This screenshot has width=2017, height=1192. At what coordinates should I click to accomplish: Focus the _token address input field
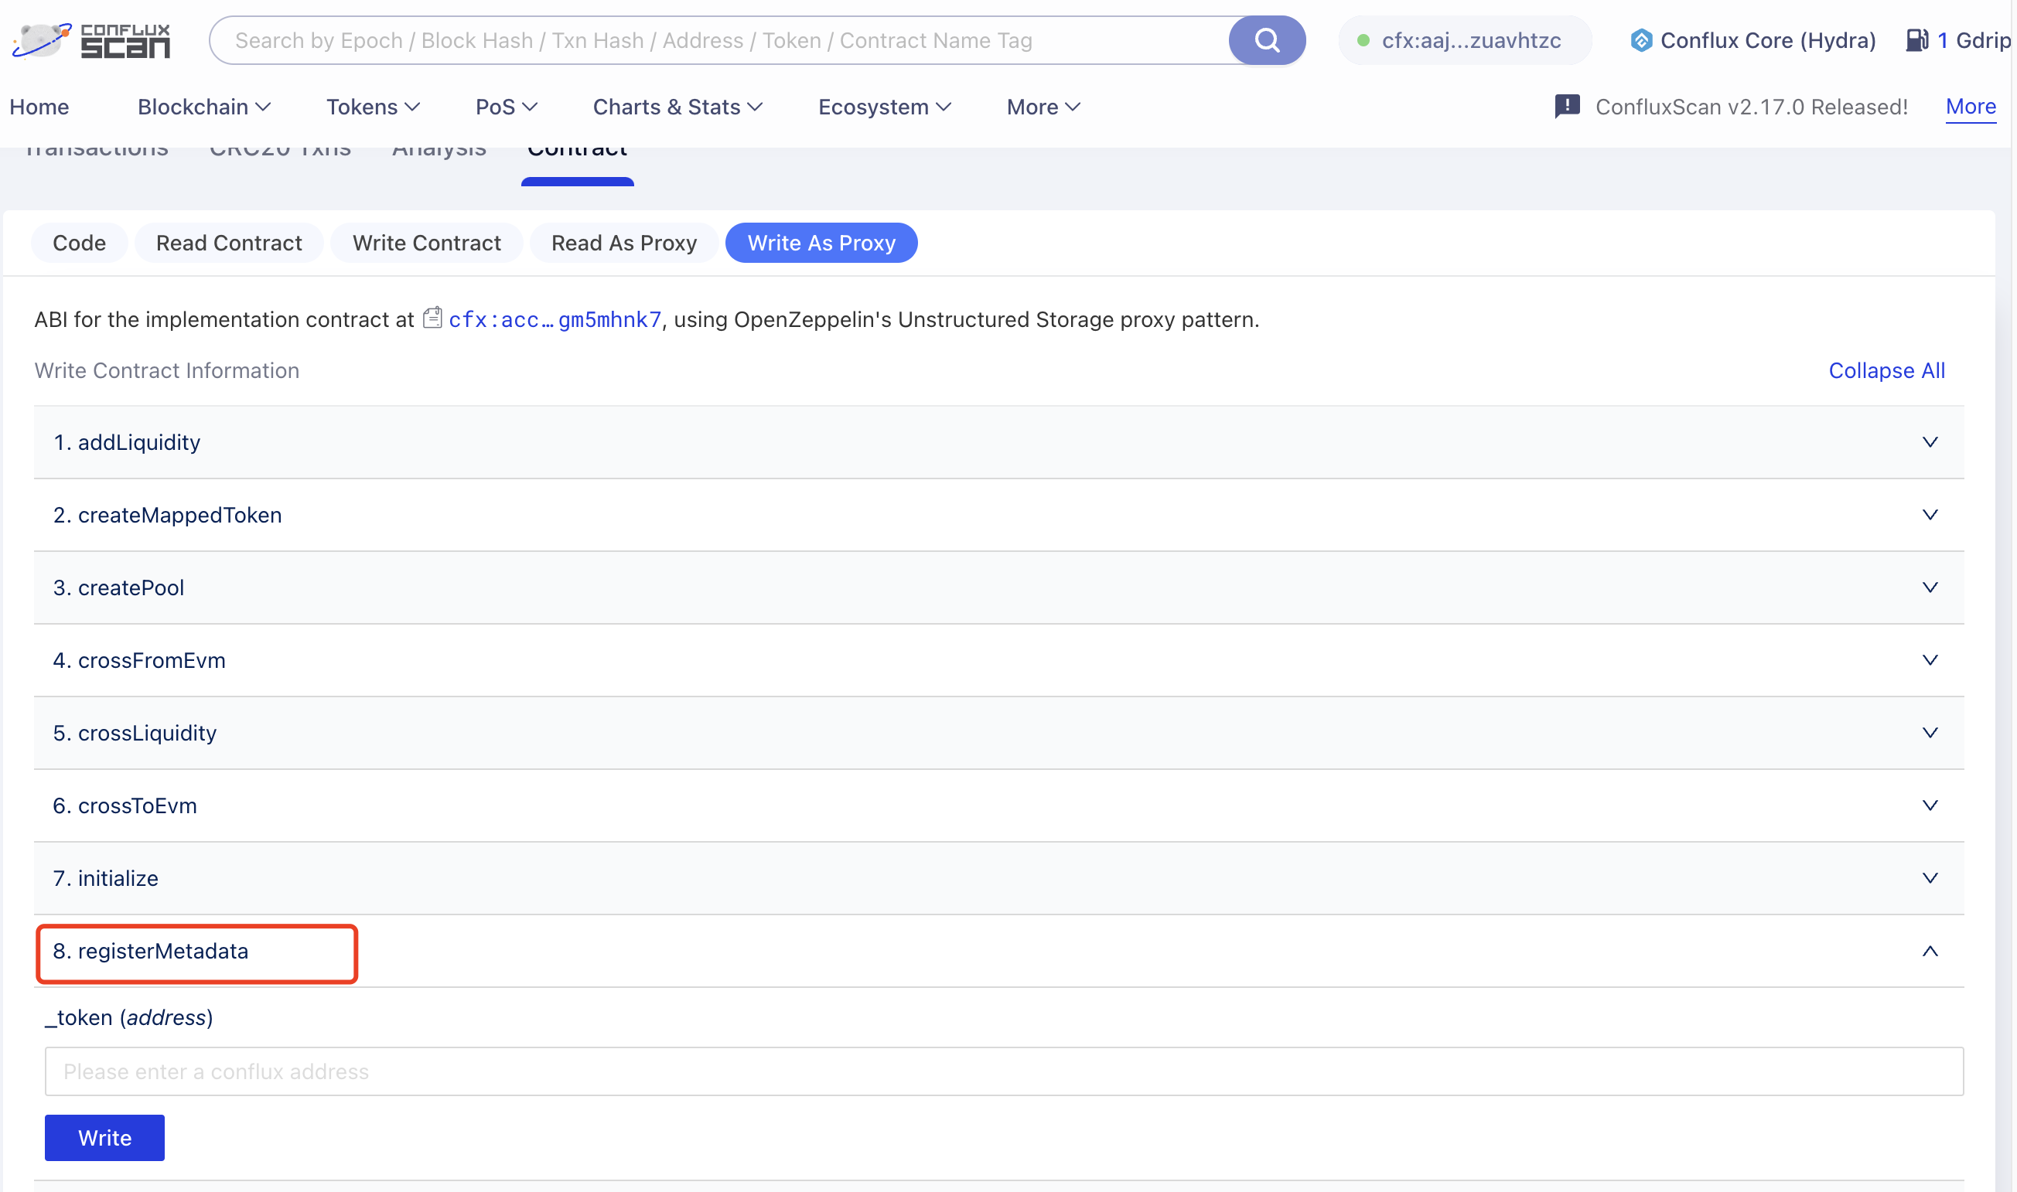[x=1004, y=1071]
